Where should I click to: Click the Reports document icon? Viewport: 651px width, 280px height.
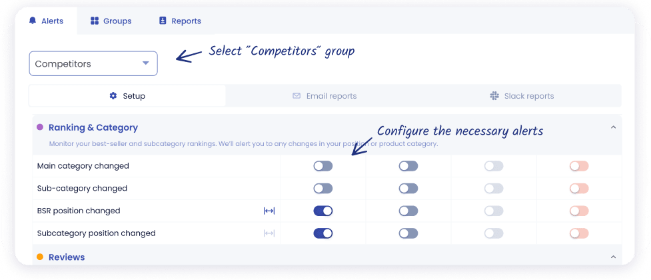click(x=163, y=21)
